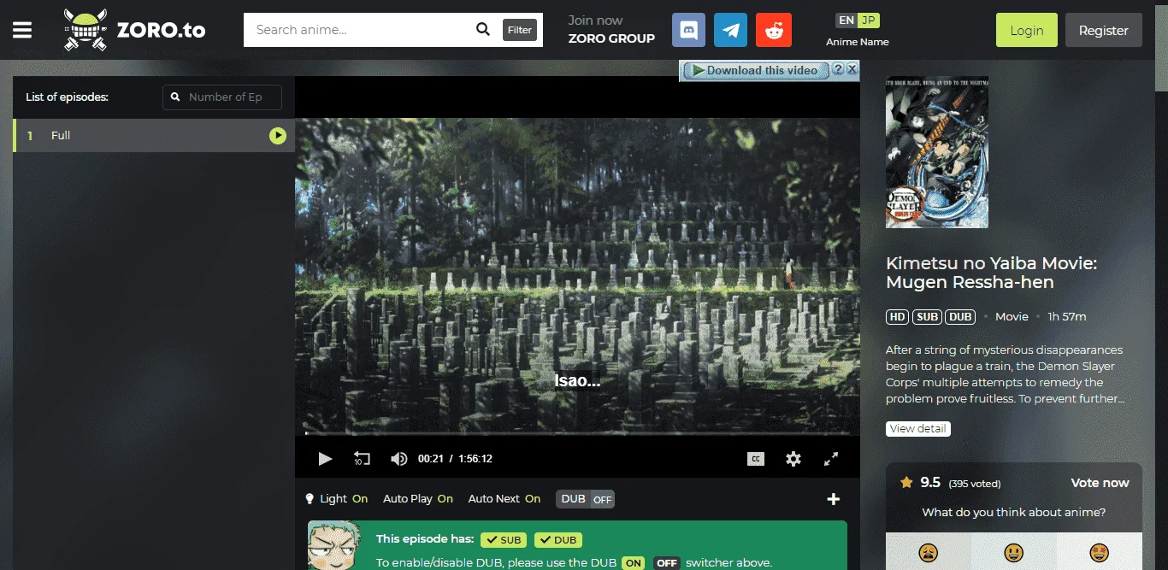Click the 9.5 star rating
Image resolution: width=1168 pixels, height=570 pixels.
[x=920, y=483]
